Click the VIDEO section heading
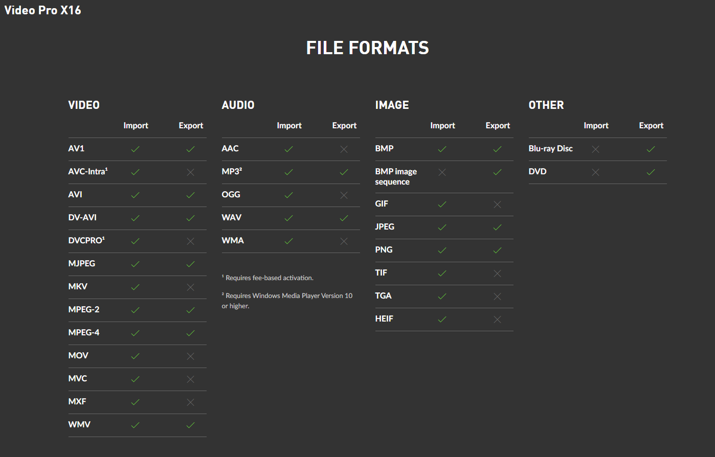This screenshot has width=715, height=457. tap(84, 105)
